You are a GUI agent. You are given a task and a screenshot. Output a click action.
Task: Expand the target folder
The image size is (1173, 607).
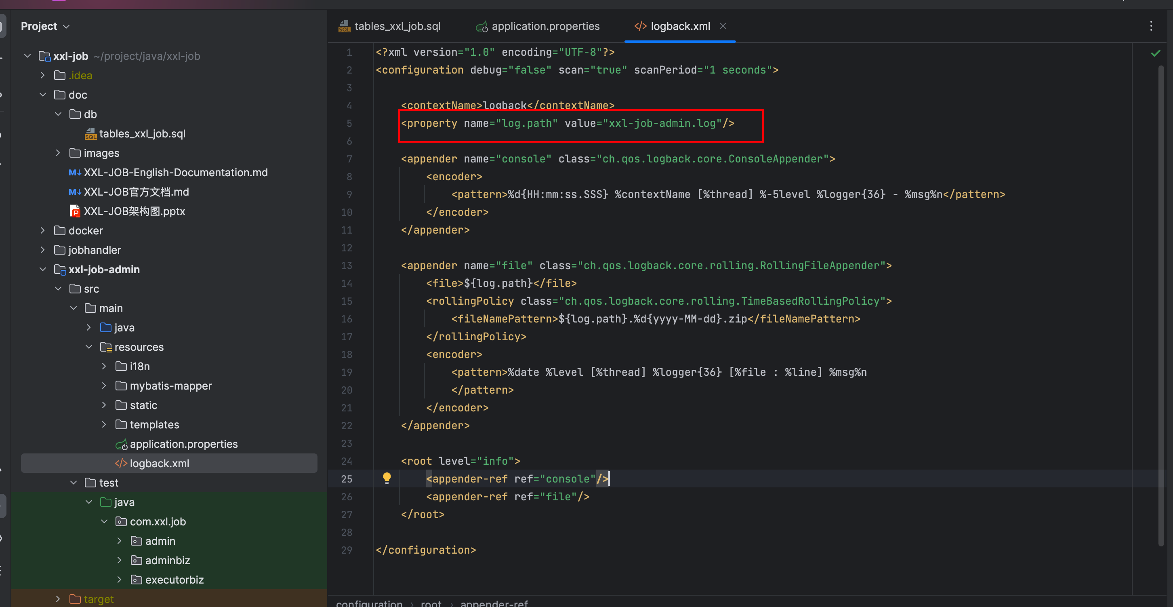click(58, 599)
